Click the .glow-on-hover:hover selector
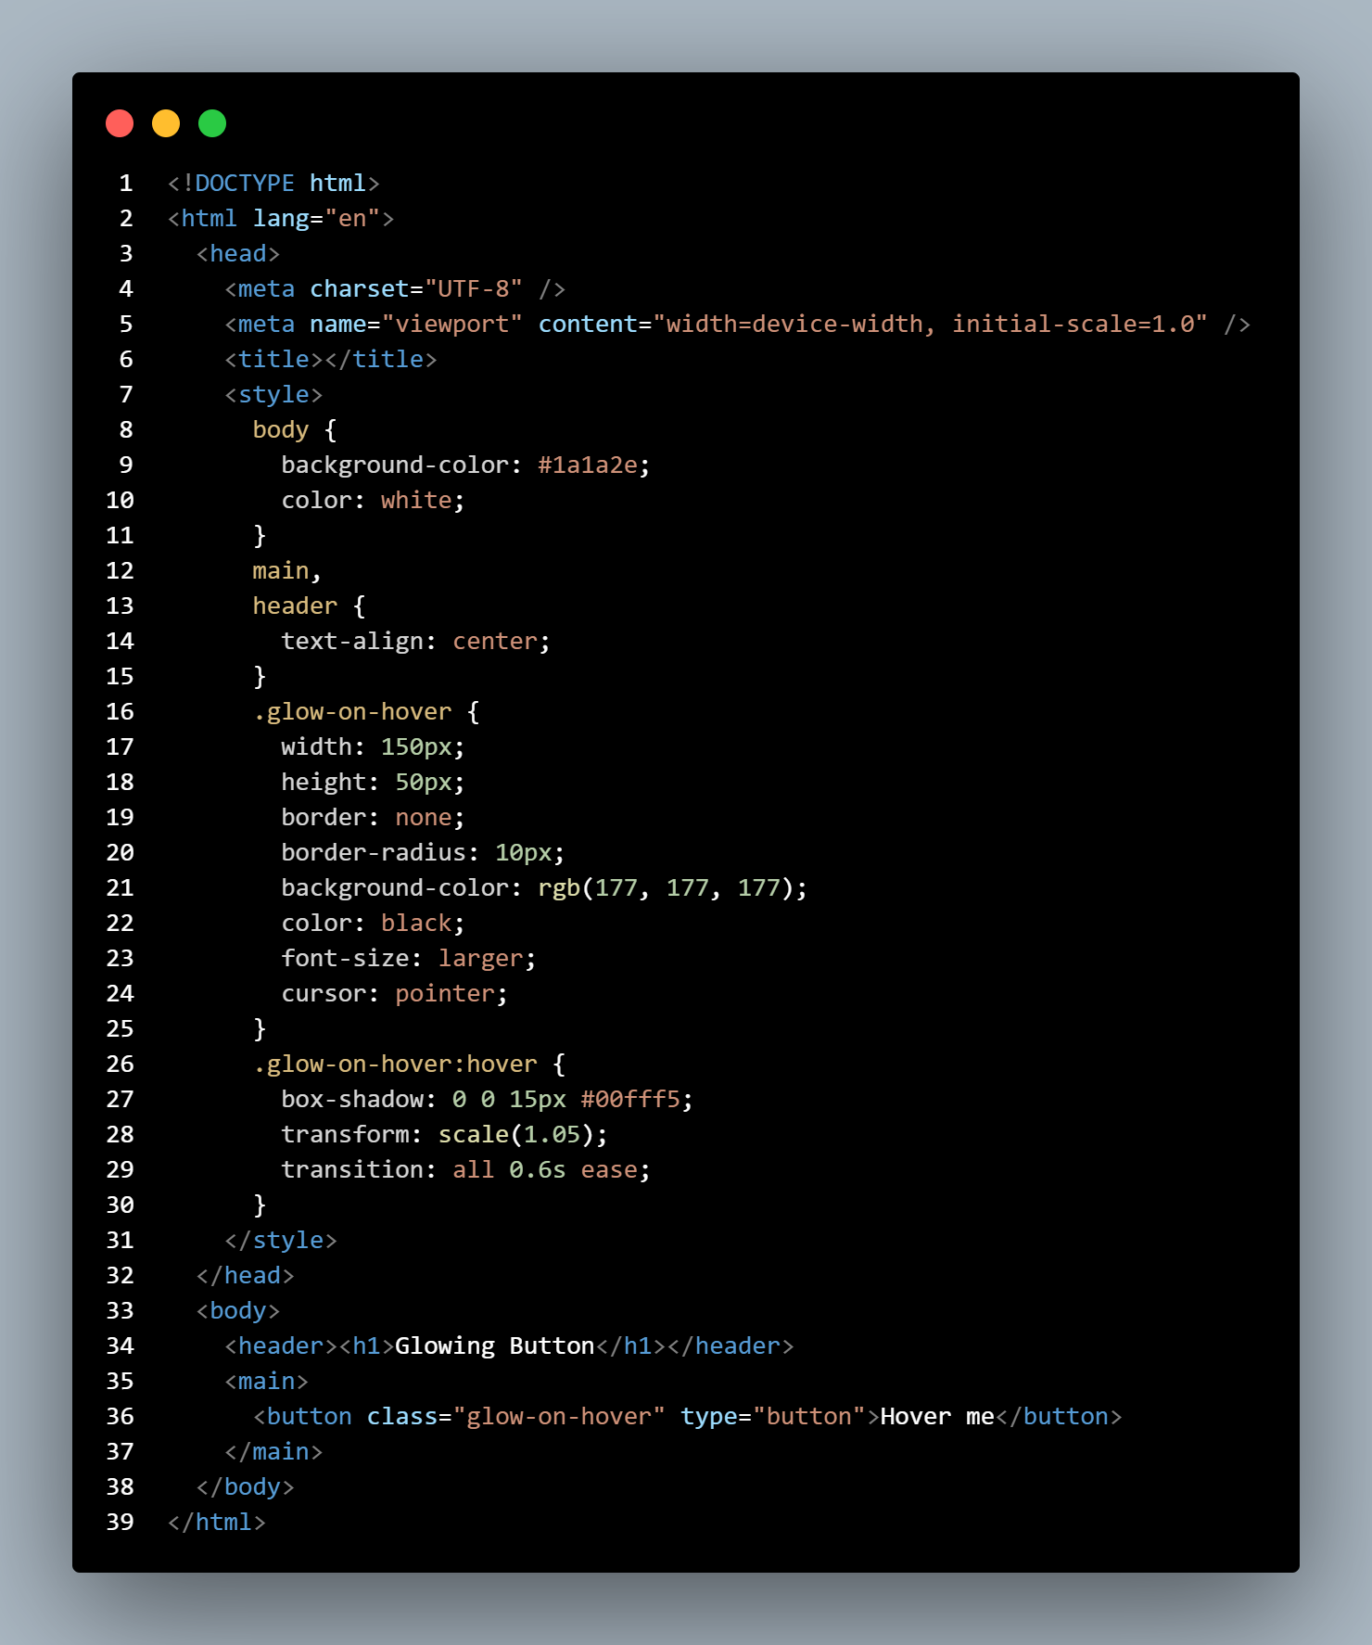 [x=395, y=1065]
